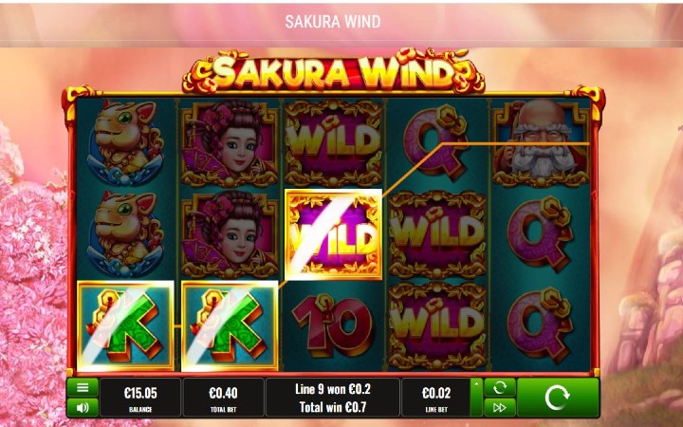Click the €0.02 line bet field
This screenshot has width=683, height=427.
click(x=436, y=398)
